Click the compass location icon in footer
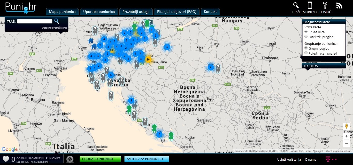This screenshot has height=165, width=353. [x=70, y=159]
